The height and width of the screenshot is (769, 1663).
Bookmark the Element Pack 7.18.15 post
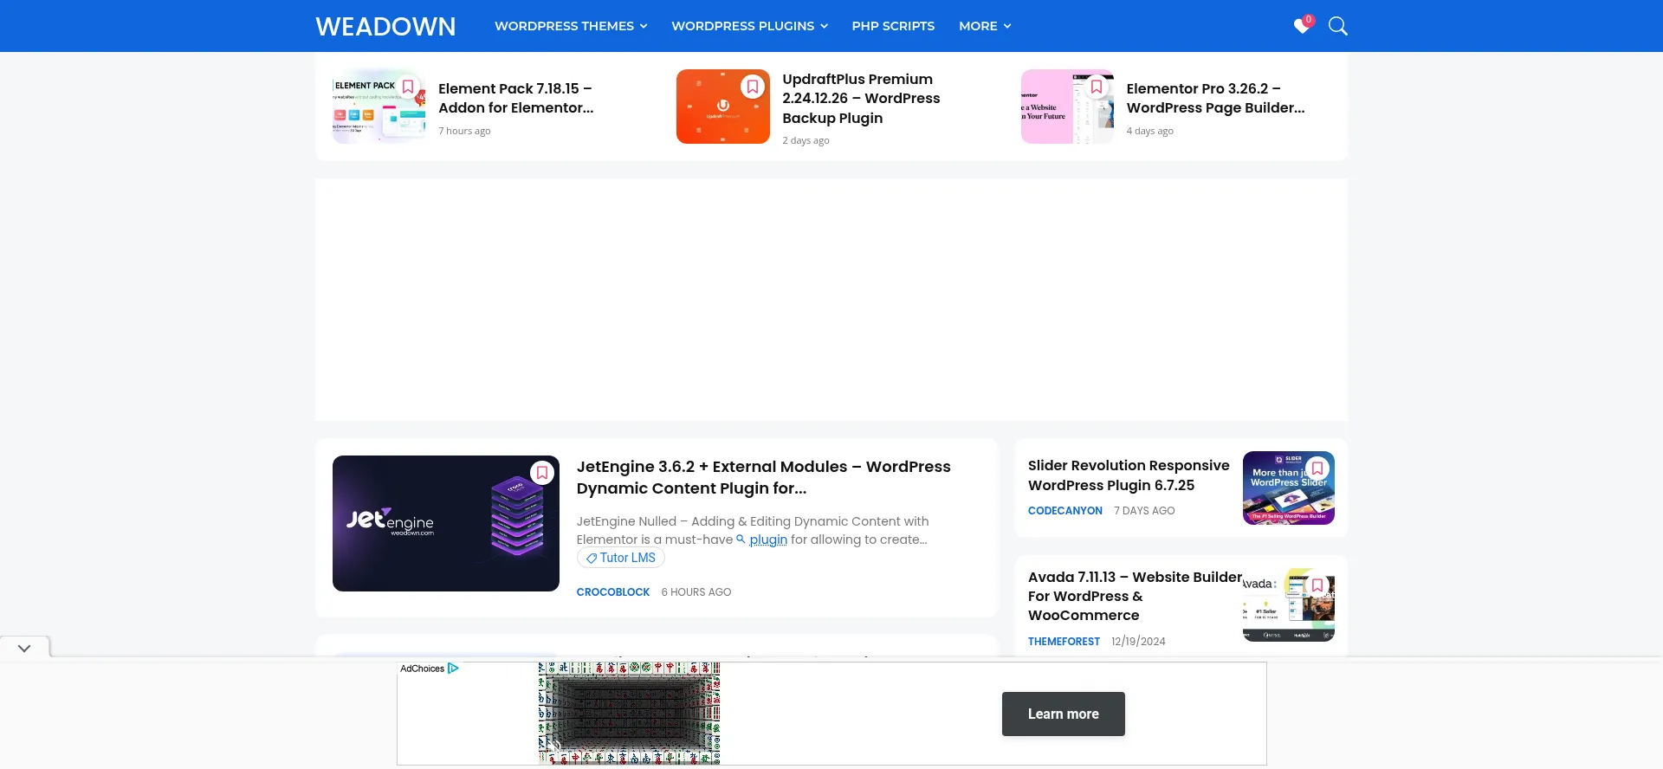(x=408, y=87)
